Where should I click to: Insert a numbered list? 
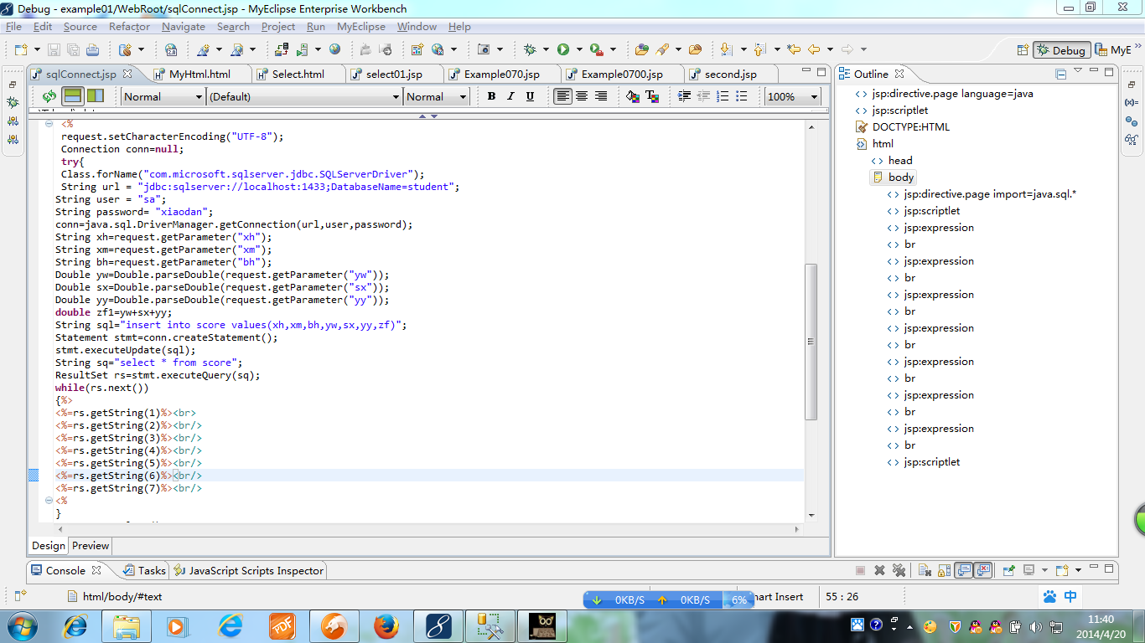tap(723, 96)
